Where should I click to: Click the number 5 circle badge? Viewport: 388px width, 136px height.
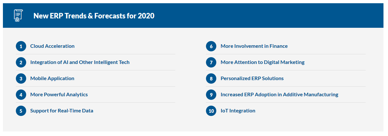(21, 111)
